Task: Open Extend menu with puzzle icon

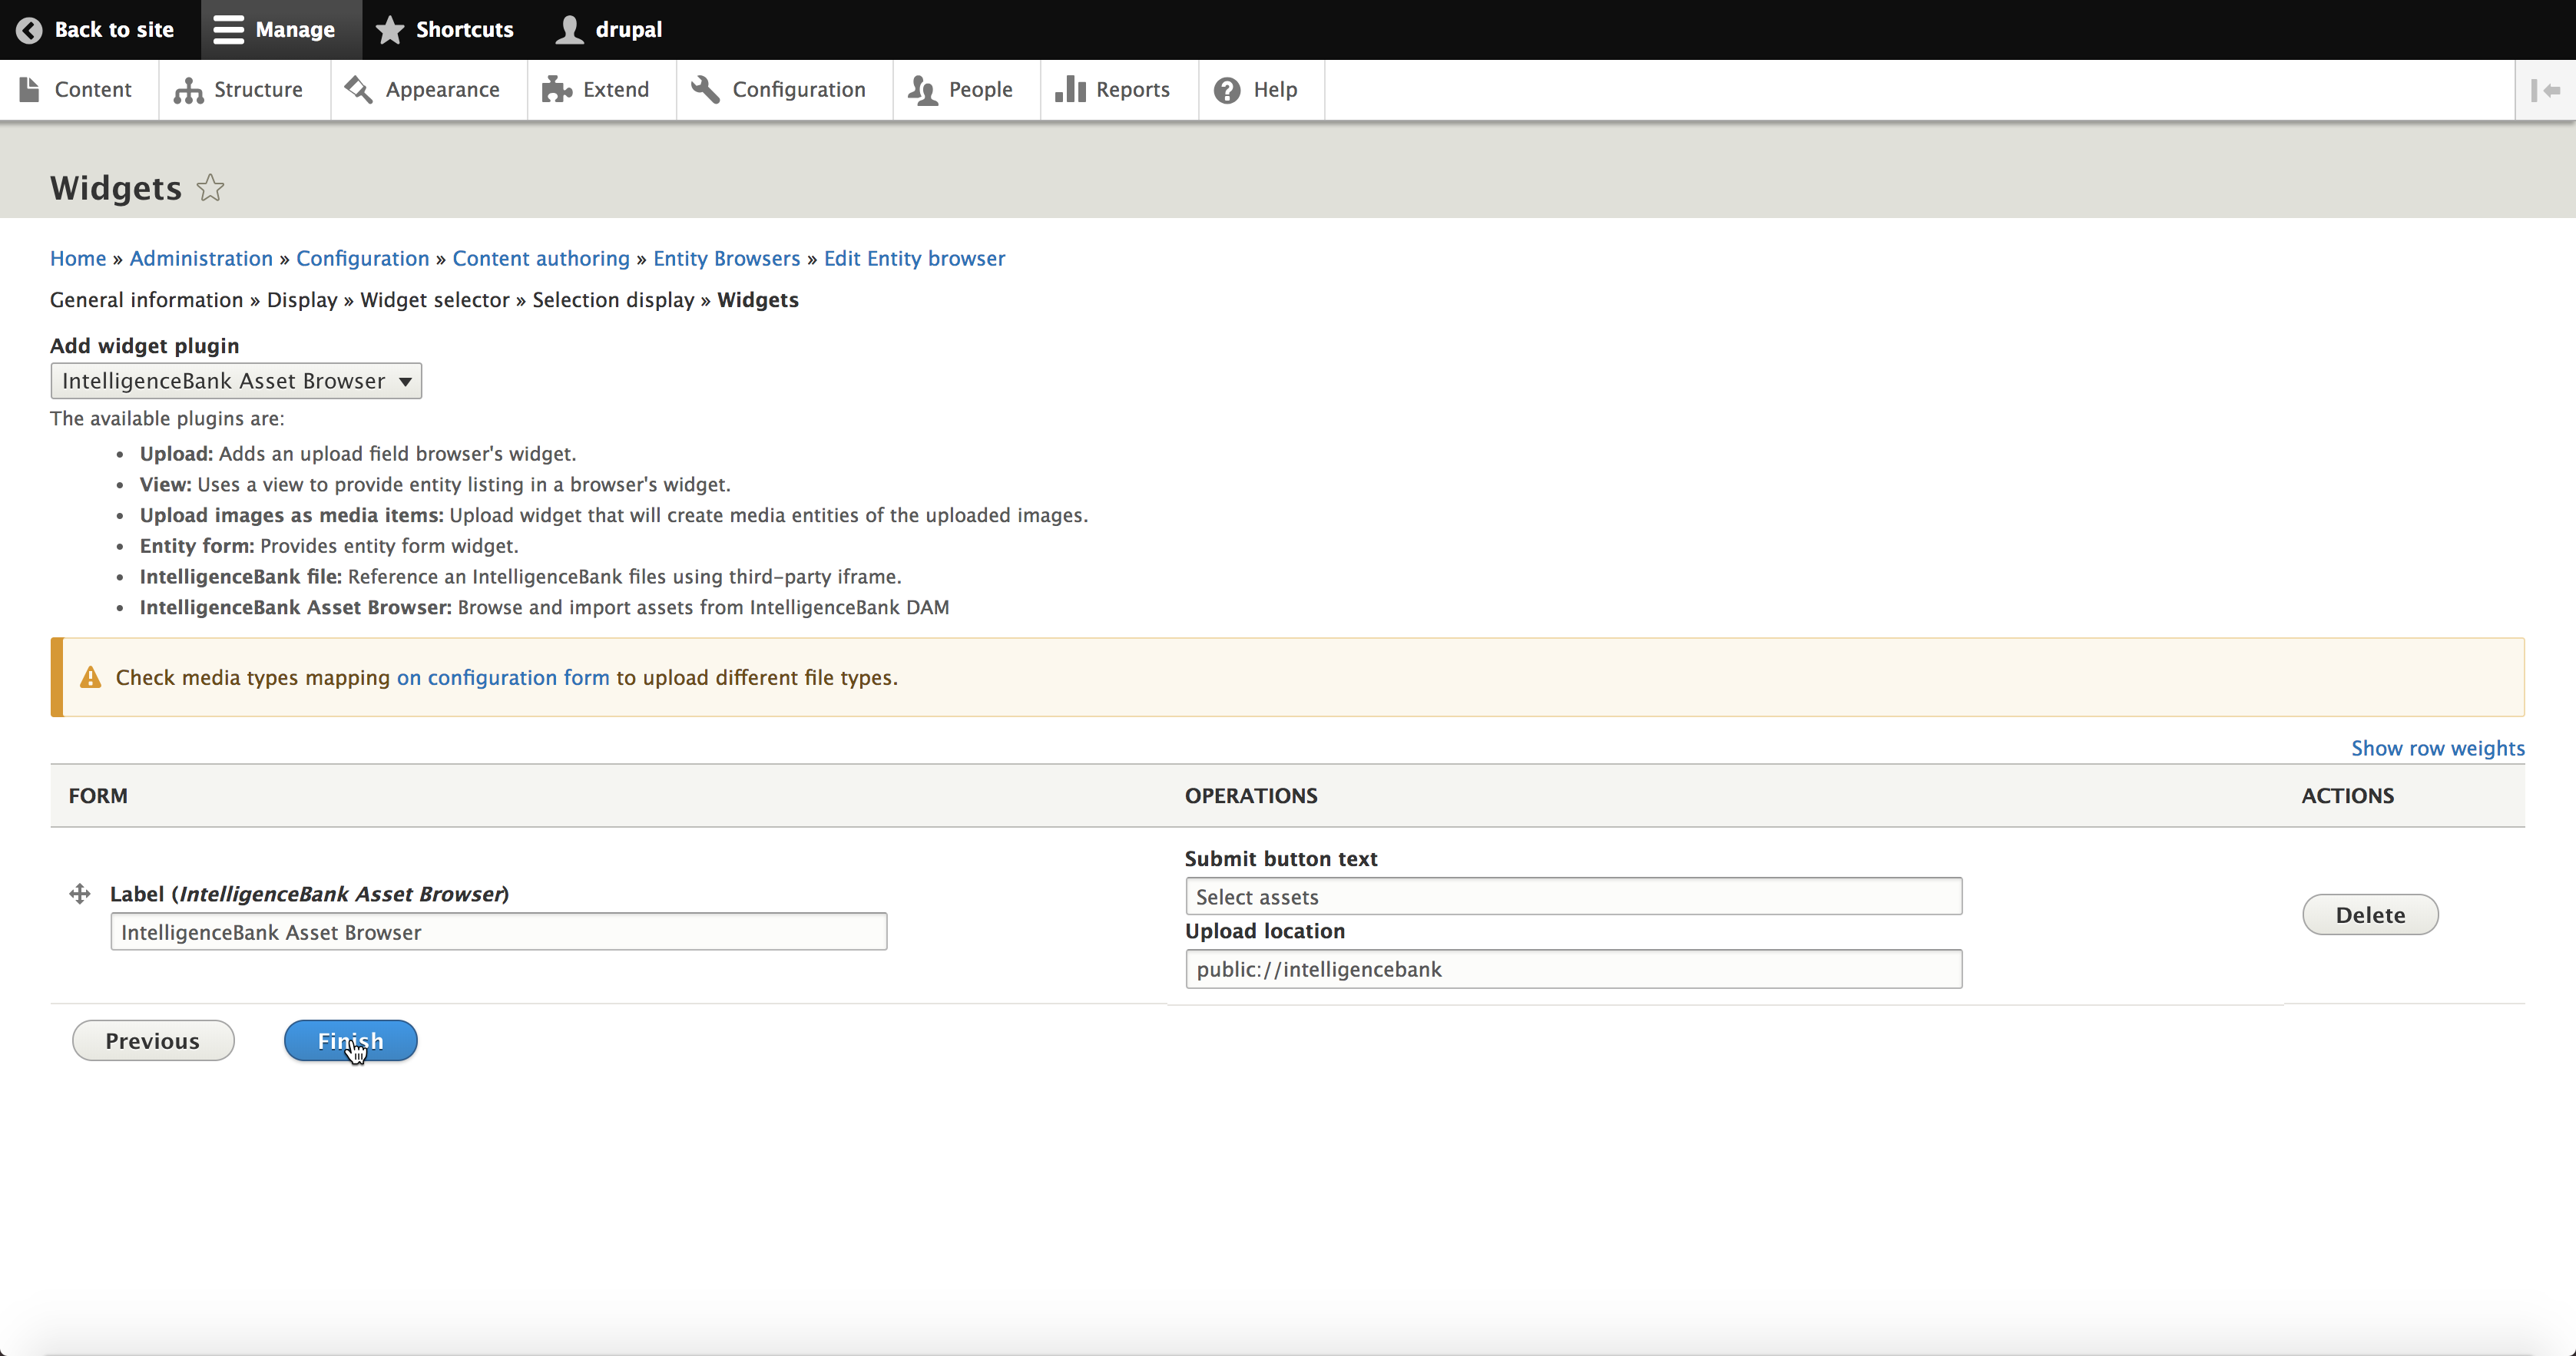Action: 596,90
